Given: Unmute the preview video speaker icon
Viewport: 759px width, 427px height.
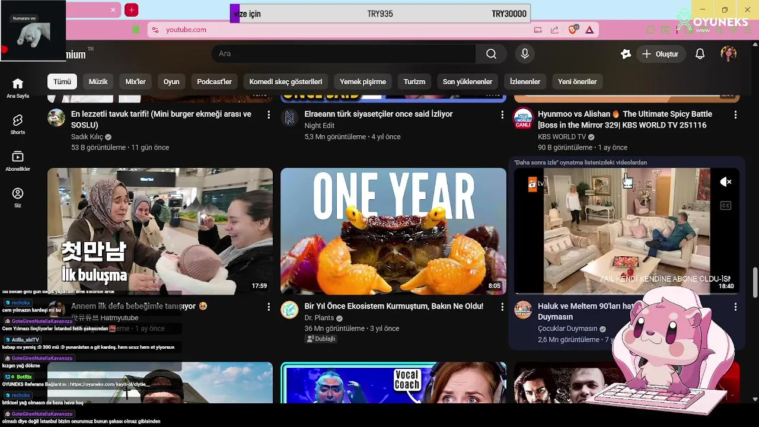Looking at the screenshot, I should [x=726, y=182].
